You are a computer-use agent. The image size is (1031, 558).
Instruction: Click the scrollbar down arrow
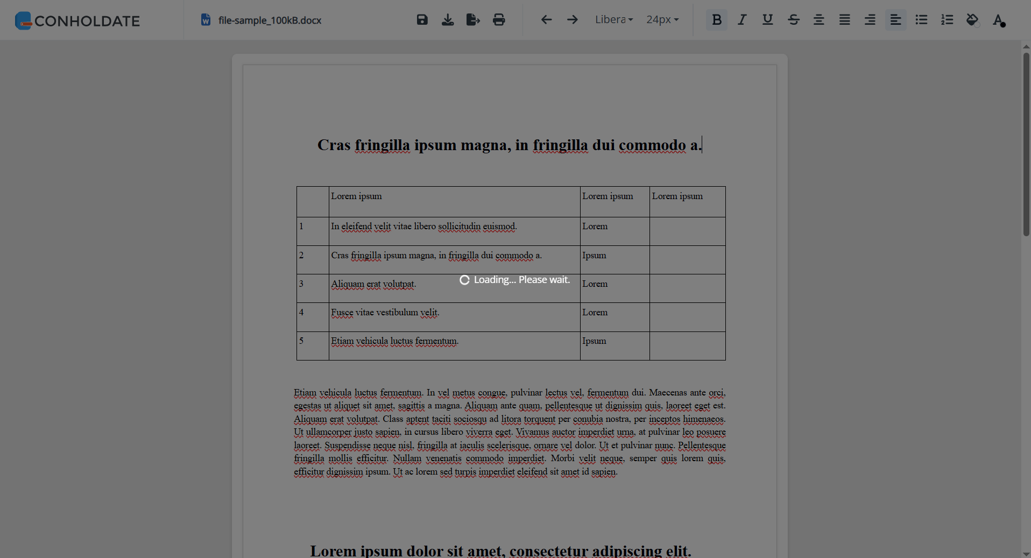point(1026,554)
